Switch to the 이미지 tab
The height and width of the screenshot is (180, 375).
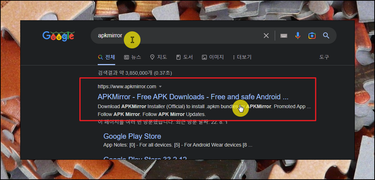point(213,57)
